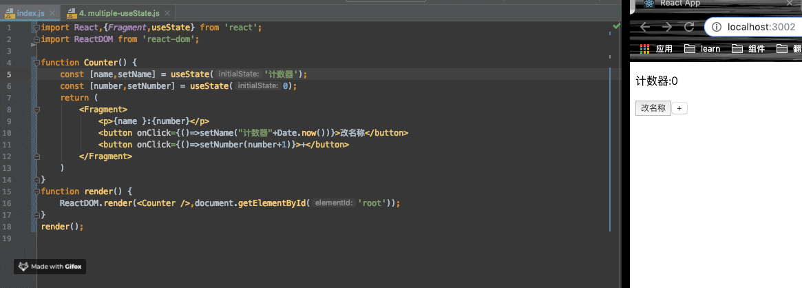Collapse the import block fold marker on line 1
The image size is (802, 288).
[36, 28]
